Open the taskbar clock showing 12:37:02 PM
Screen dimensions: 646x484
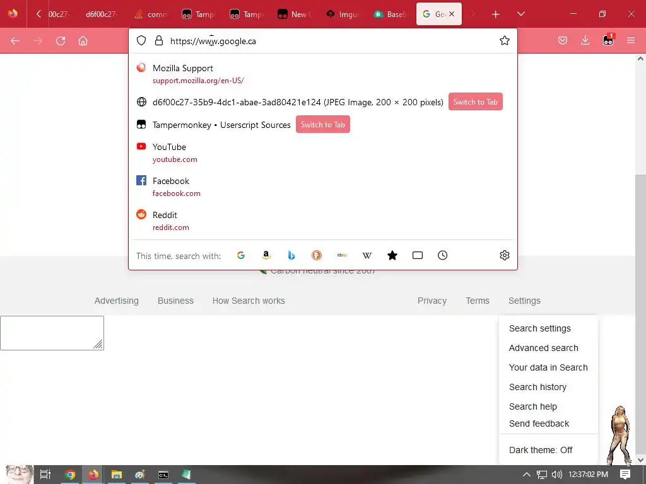(589, 475)
